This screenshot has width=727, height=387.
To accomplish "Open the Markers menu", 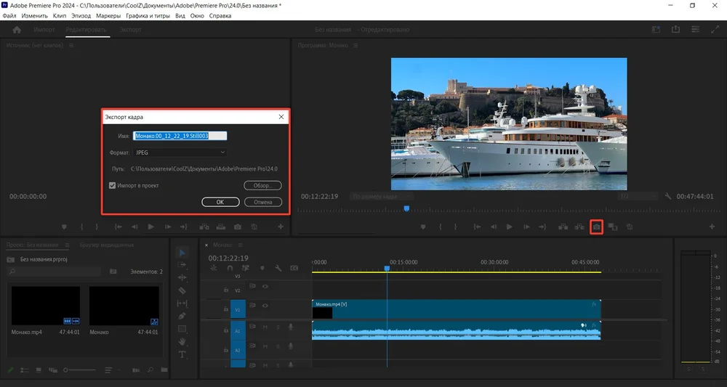I will (108, 15).
